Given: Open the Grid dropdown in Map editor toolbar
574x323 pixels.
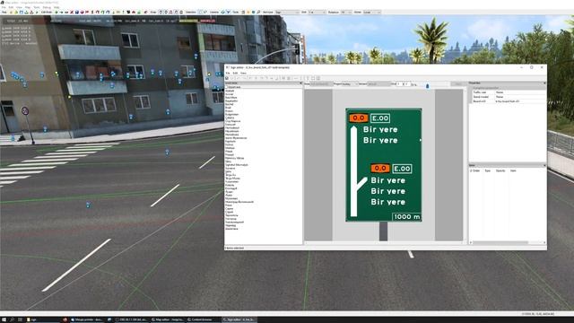Looking at the screenshot, I should (x=317, y=12).
